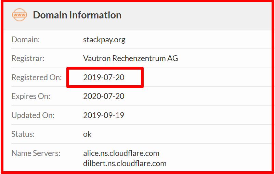Screen dimensions: 275x174
Task: Click the Domain: field label
Action: click(x=26, y=40)
